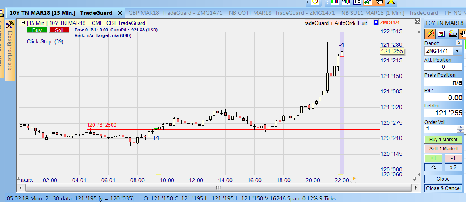The image size is (466, 202).
Task: Switch to NB COTT MAR18 tab
Action: coord(250,13)
